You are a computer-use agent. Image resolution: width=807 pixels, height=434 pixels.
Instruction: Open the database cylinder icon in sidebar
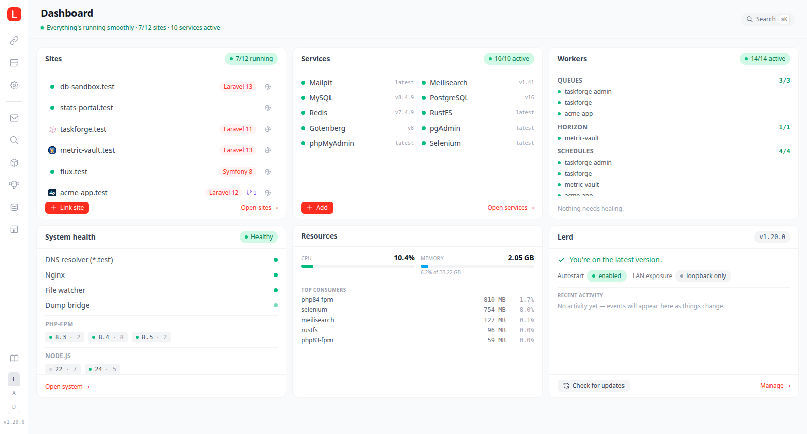tap(14, 207)
